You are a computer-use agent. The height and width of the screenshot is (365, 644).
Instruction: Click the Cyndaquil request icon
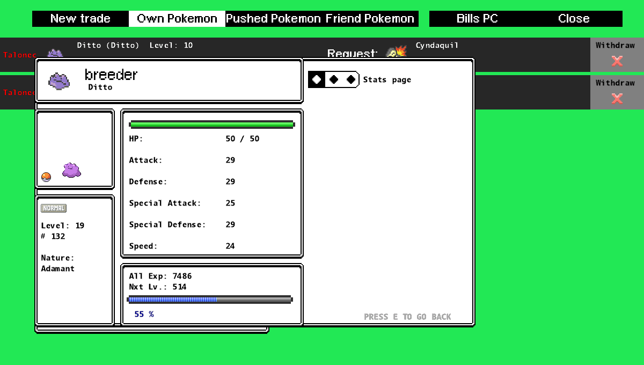click(x=397, y=52)
